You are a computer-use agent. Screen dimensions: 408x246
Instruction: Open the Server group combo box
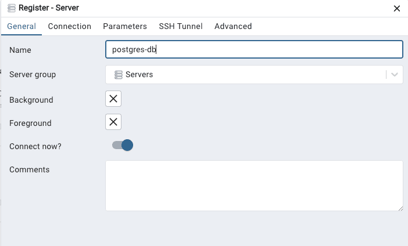tap(254, 74)
